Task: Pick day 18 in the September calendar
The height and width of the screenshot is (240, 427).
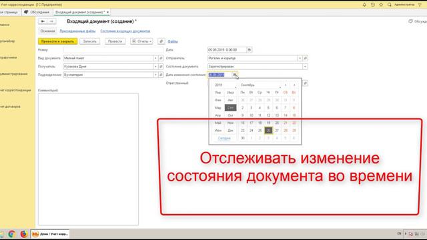Action: [x=260, y=123]
